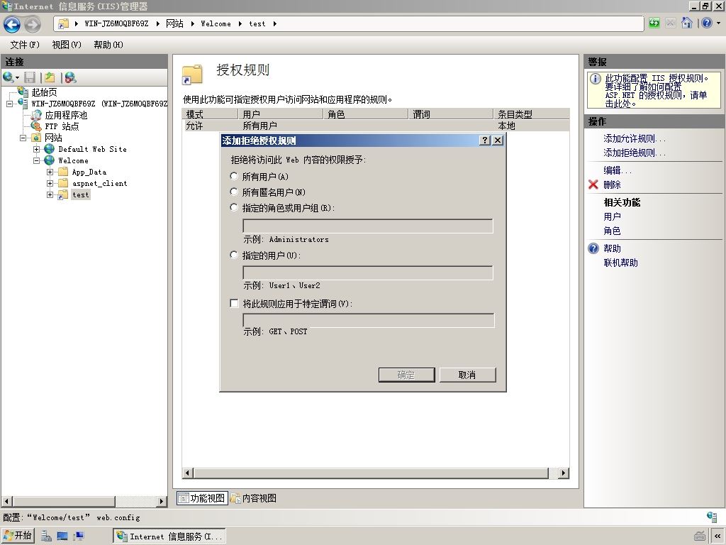Expand the test folder node
The image size is (726, 545).
[x=50, y=194]
